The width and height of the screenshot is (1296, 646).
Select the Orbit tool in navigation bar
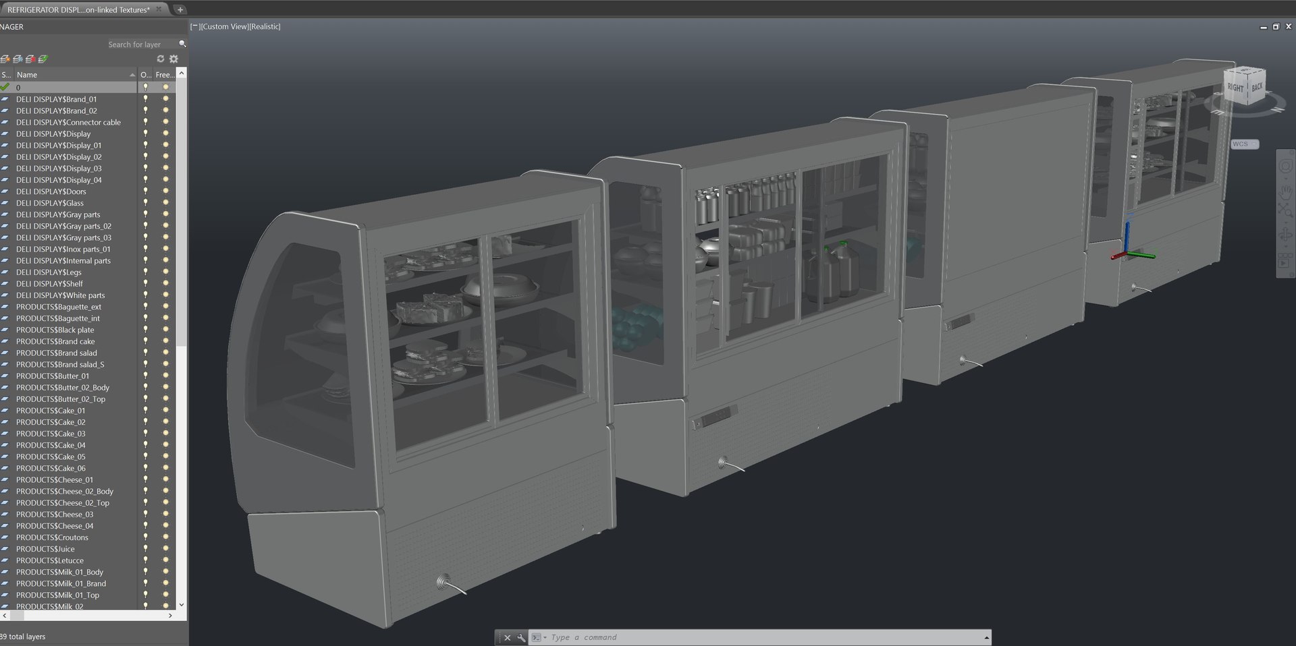click(x=1285, y=235)
